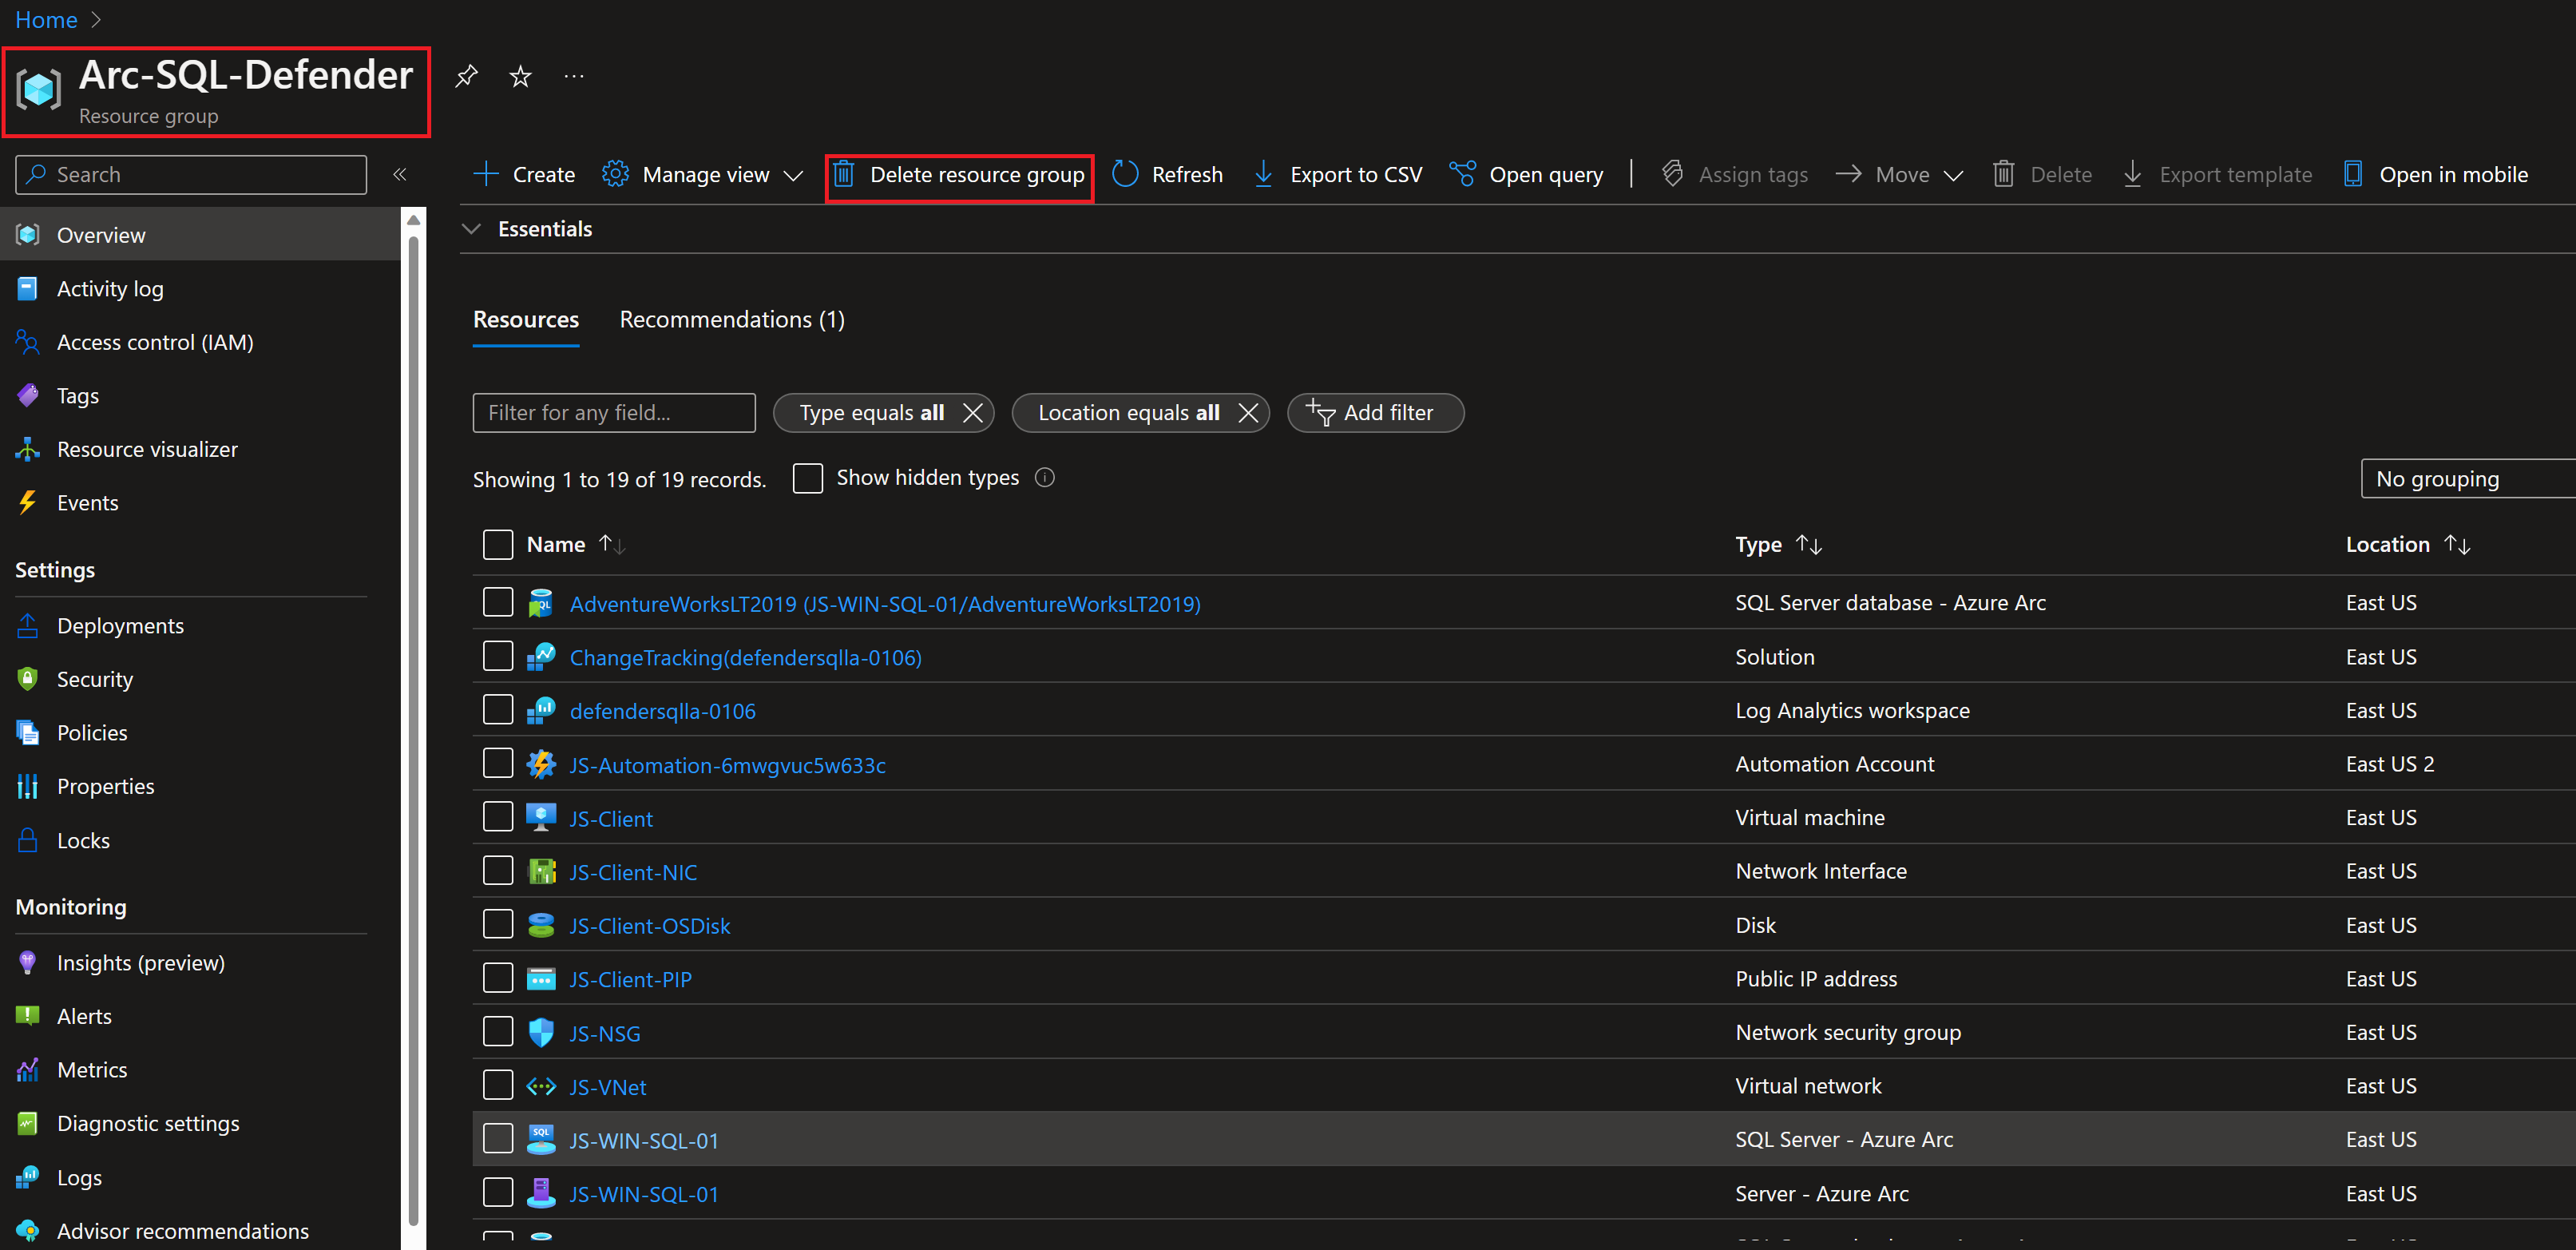The image size is (2576, 1250).
Task: Click Delete resource group
Action: point(959,175)
